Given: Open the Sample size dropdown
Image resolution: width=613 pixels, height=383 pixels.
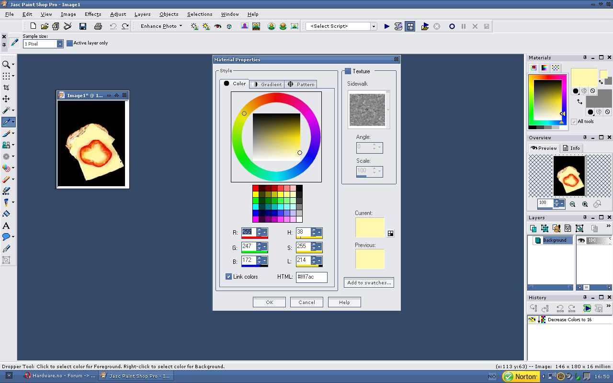Looking at the screenshot, I should pyautogui.click(x=60, y=44).
